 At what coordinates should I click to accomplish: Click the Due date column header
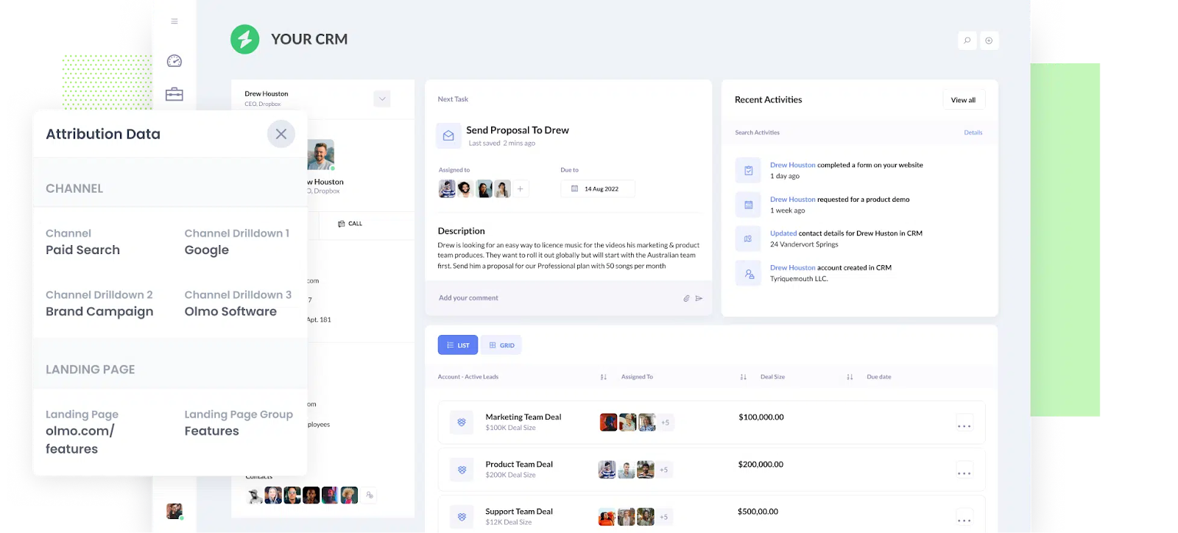[x=879, y=377]
